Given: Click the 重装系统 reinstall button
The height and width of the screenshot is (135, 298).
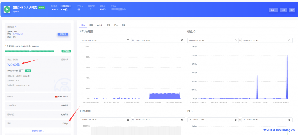Looking at the screenshot, I should pos(65,6).
